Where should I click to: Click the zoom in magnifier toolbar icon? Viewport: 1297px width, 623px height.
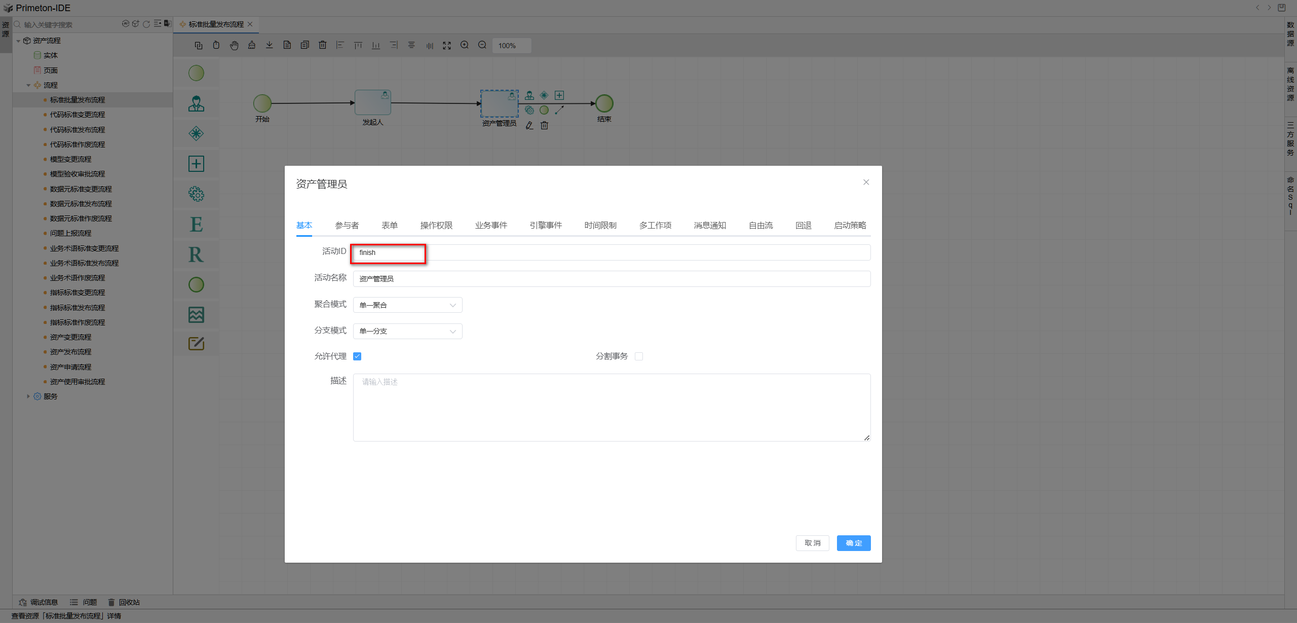tap(464, 45)
